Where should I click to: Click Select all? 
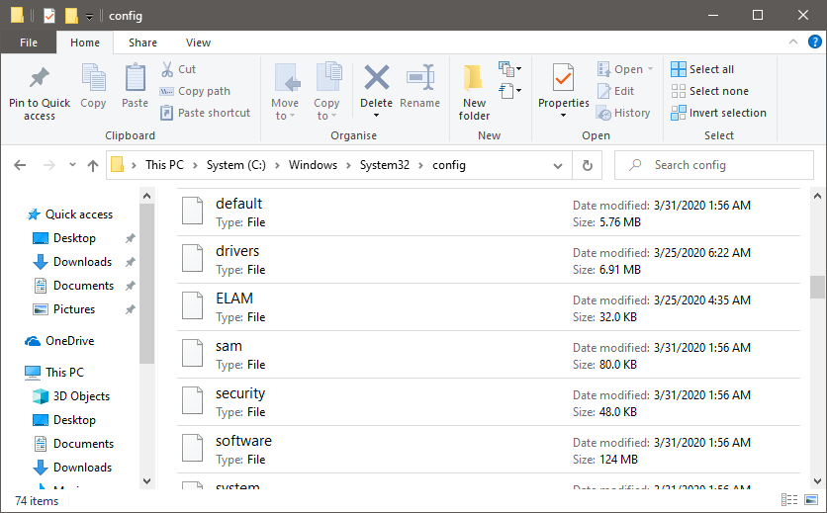[x=702, y=69]
